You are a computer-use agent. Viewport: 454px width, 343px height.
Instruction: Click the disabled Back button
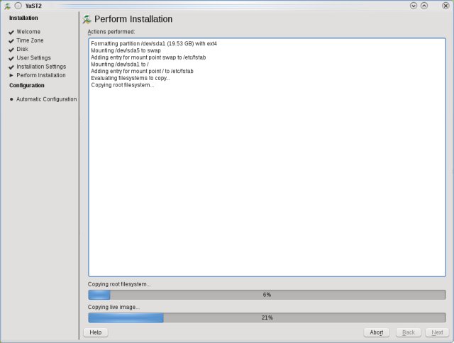409,332
